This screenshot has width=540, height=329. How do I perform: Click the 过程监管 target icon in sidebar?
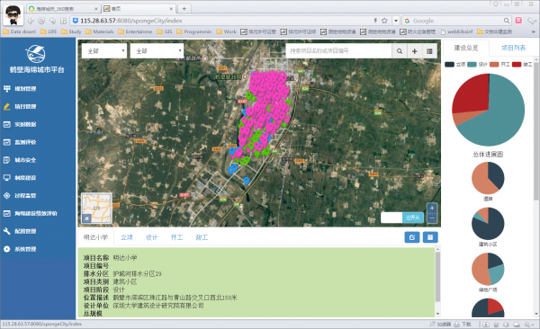7,195
